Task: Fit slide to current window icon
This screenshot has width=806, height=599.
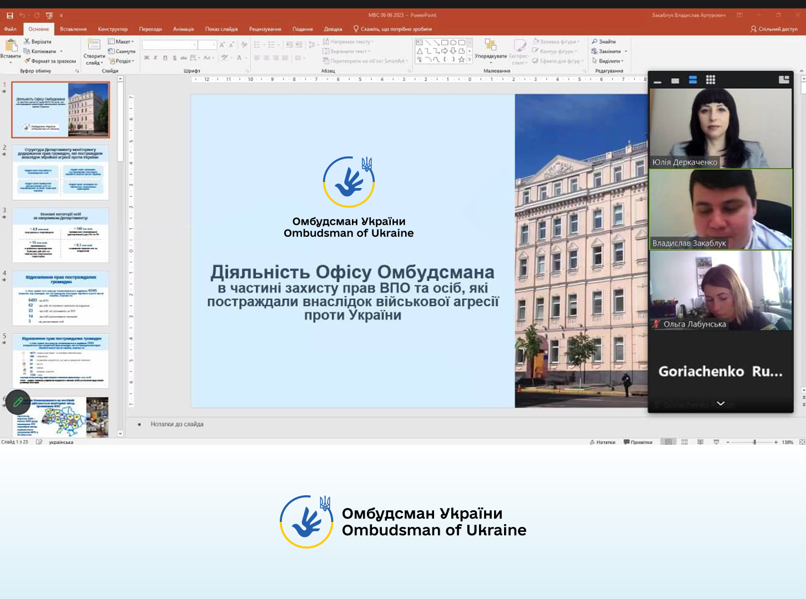Action: pos(802,442)
